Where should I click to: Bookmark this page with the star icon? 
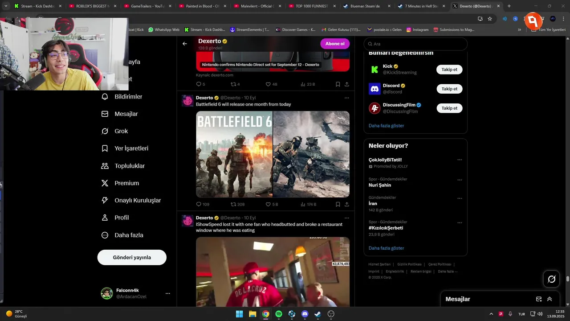click(x=490, y=19)
